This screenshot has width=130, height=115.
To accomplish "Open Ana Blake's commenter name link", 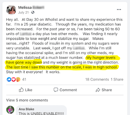I will tap(26, 109).
